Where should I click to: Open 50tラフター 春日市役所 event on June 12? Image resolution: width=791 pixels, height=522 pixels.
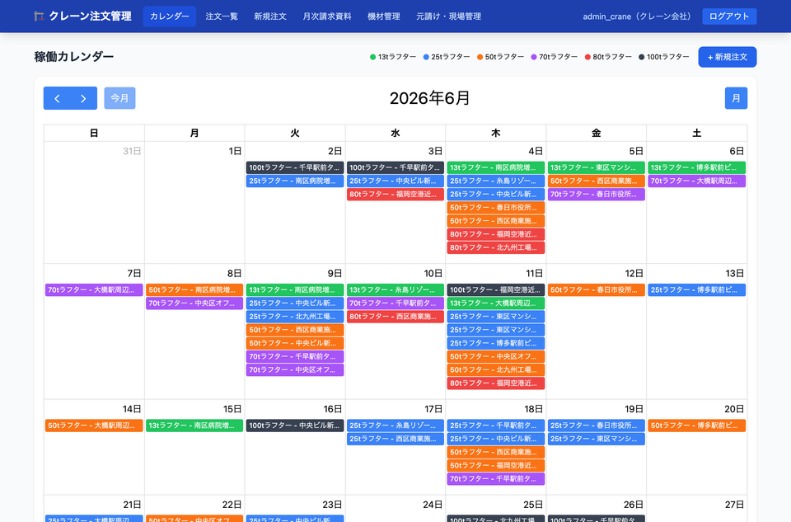(x=596, y=289)
